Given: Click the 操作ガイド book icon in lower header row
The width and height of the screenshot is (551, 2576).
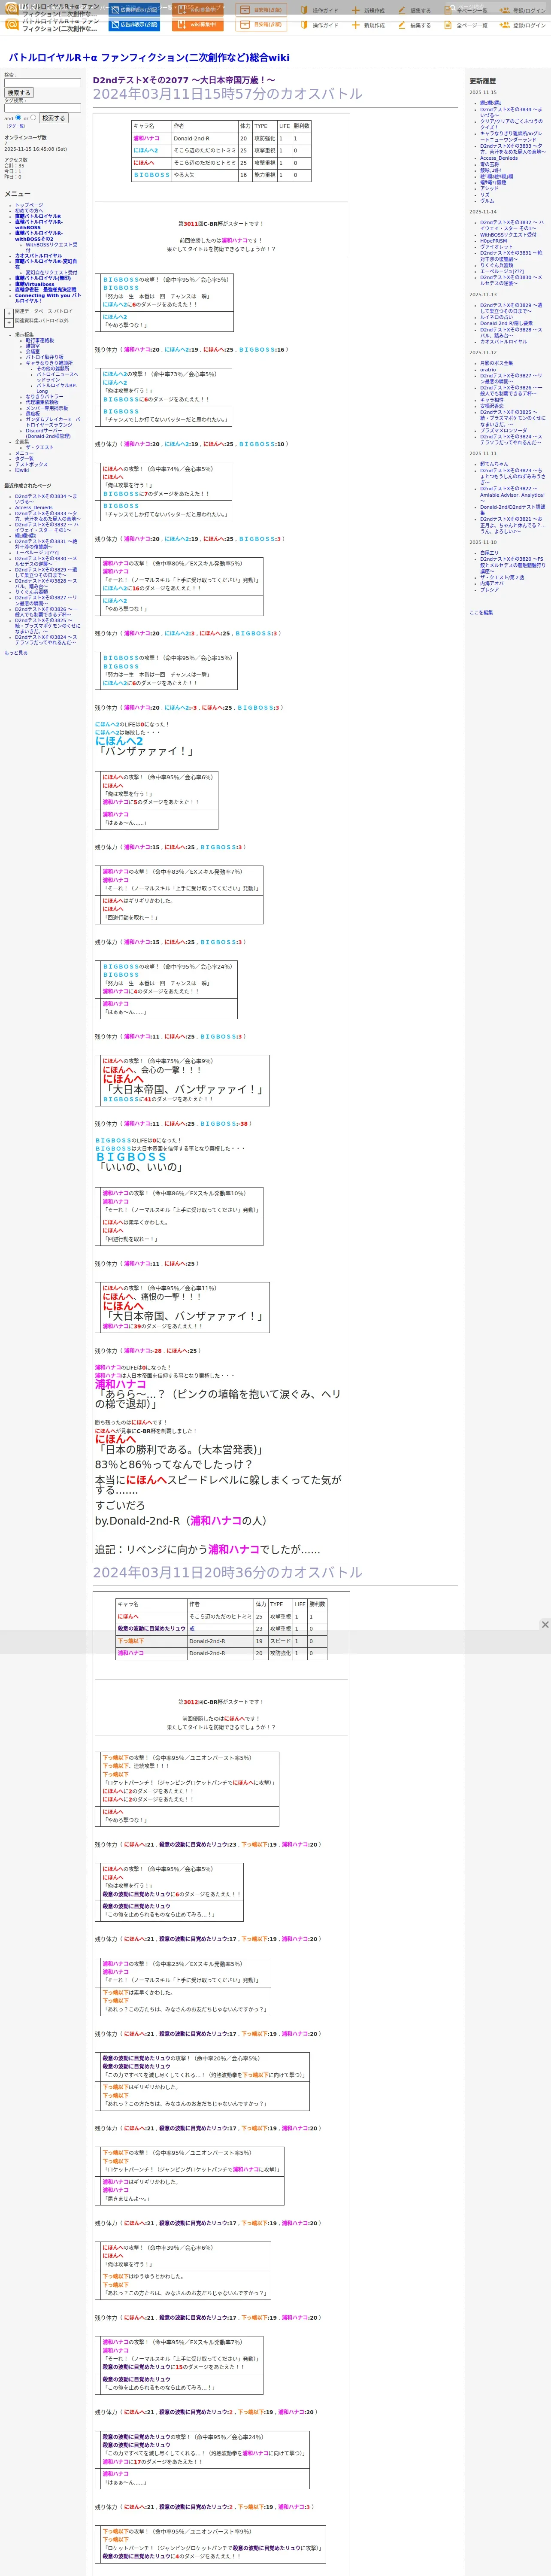Looking at the screenshot, I should click(x=304, y=25).
